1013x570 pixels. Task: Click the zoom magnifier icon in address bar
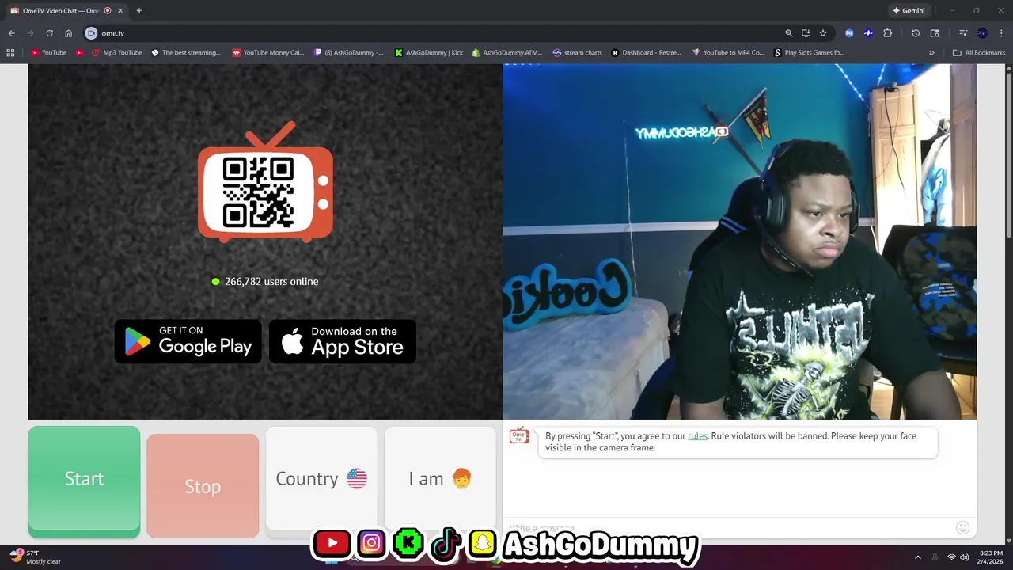789,33
